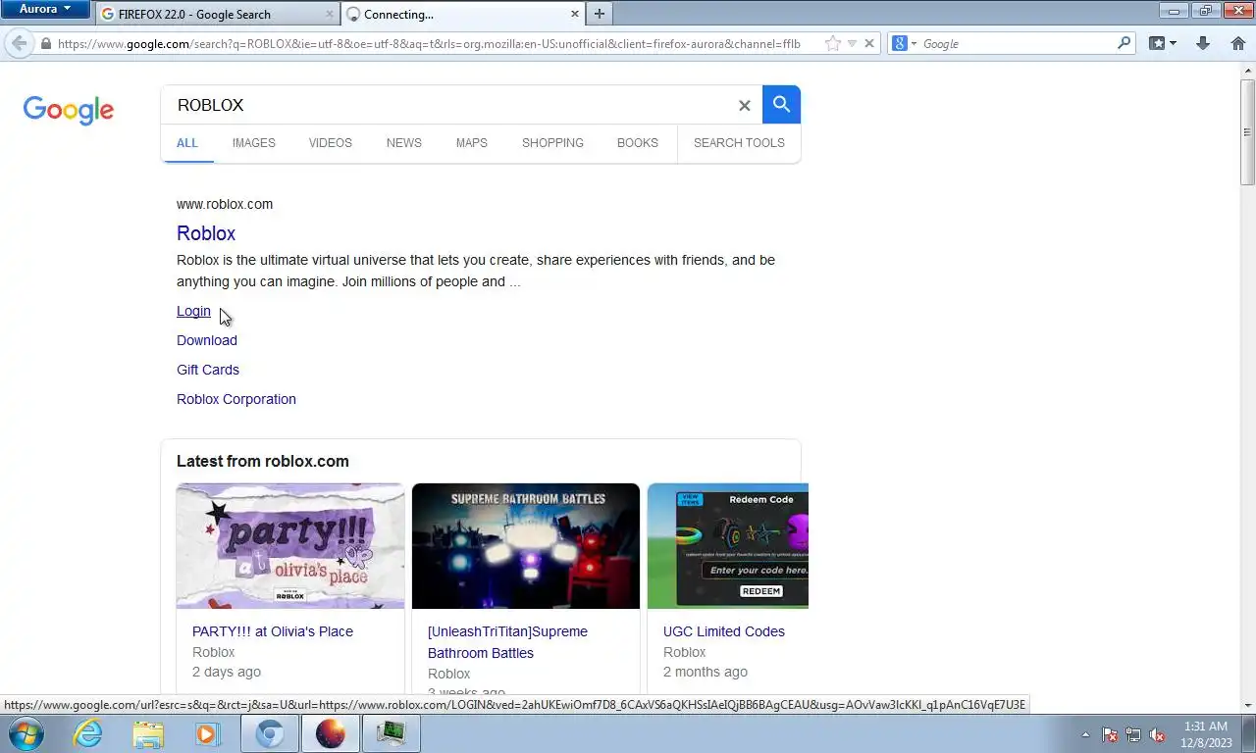Open SEARCH TOOLS options
Viewport: 1256px width, 753px height.
tap(739, 143)
